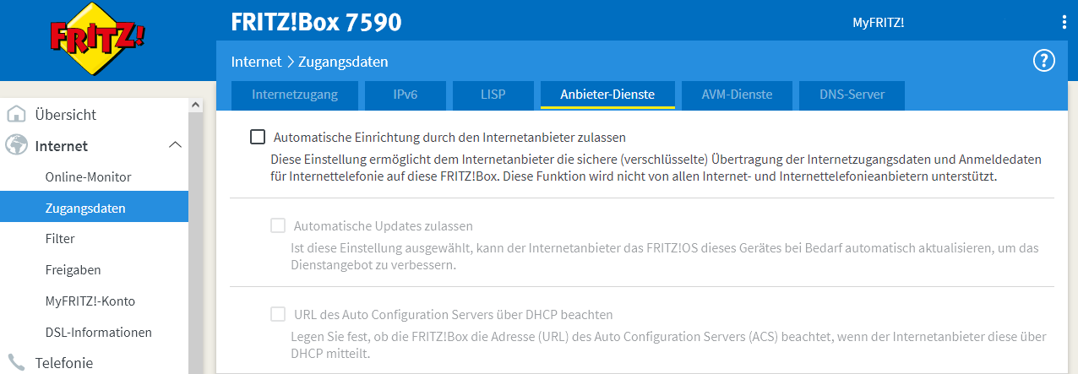Switch to the IPv6 tab
1078x374 pixels.
pos(406,95)
